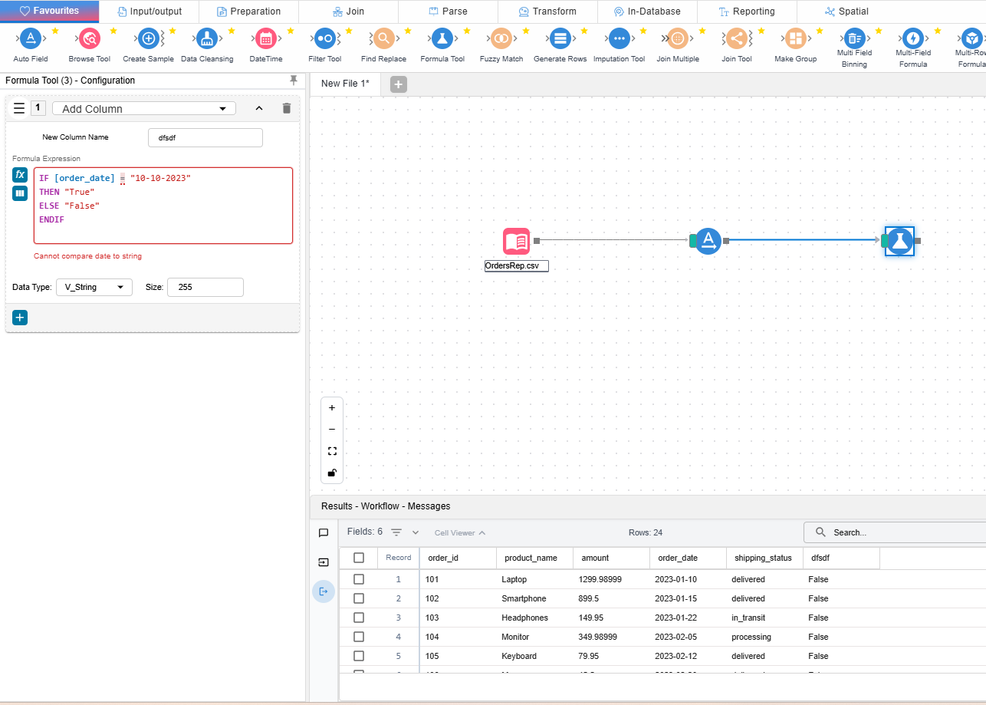Click the fx functions icon
This screenshot has height=705, width=986.
tap(20, 175)
